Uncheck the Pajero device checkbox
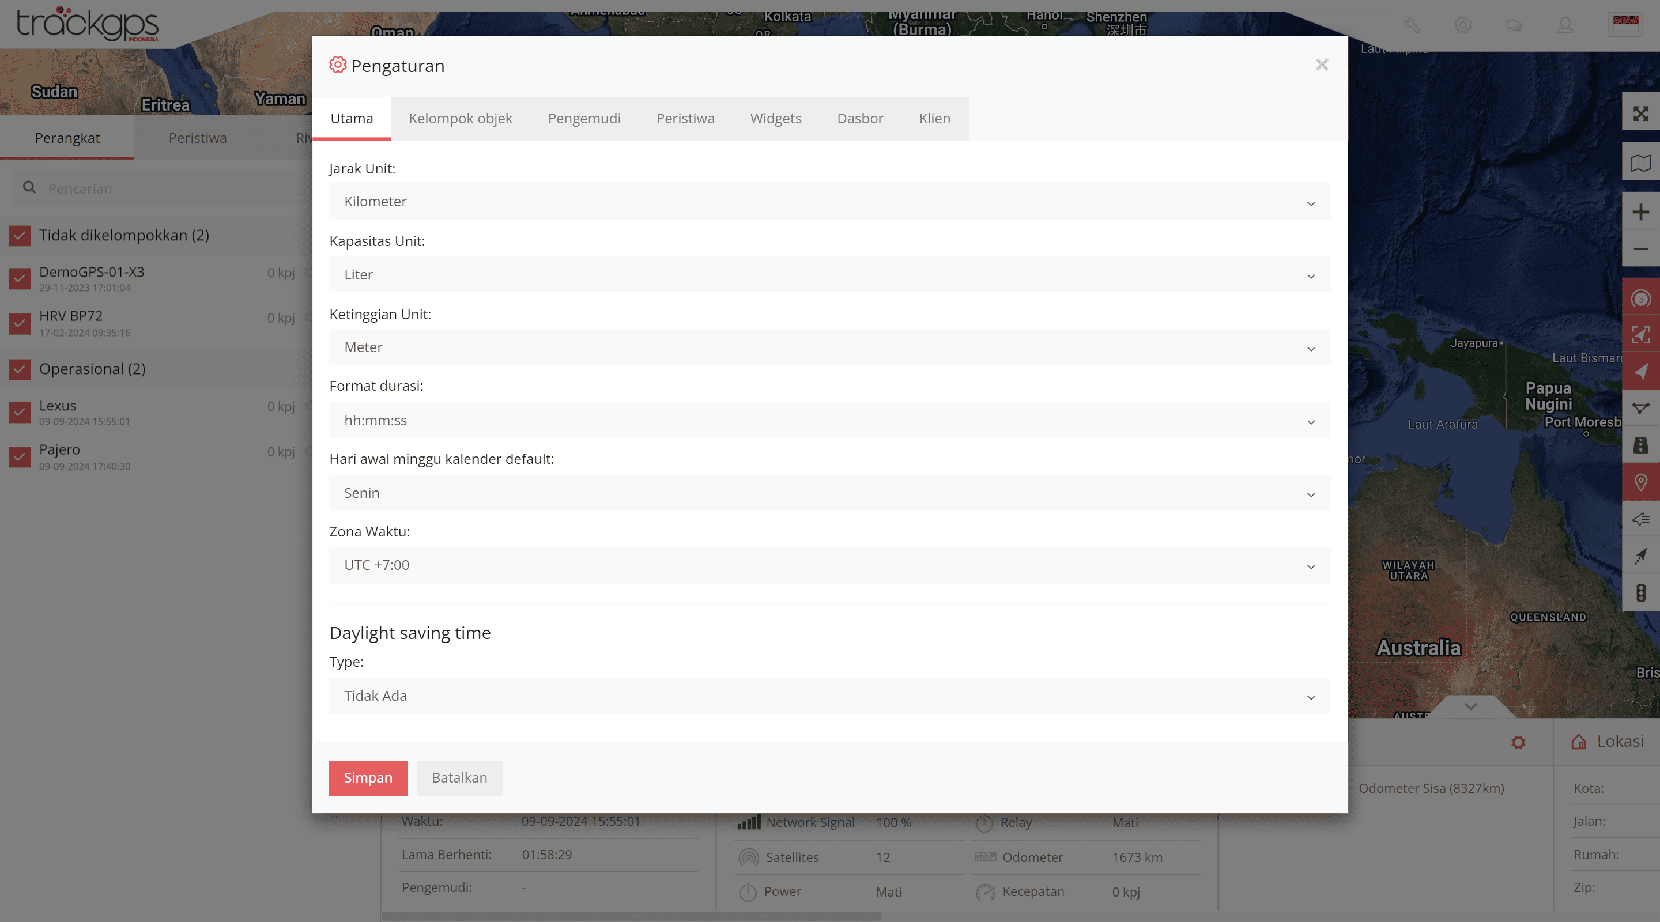The image size is (1660, 922). [20, 456]
